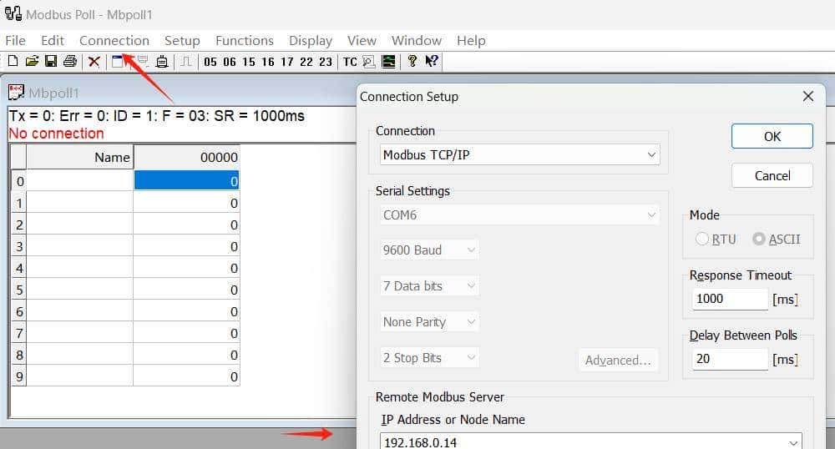Select the highlighted value cell in row 0
This screenshot has width=835, height=449.
(186, 181)
